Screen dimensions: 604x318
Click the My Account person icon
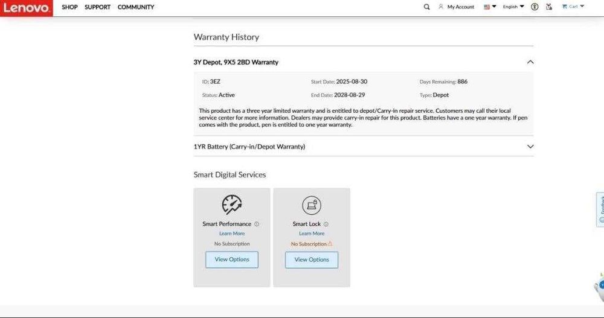441,7
